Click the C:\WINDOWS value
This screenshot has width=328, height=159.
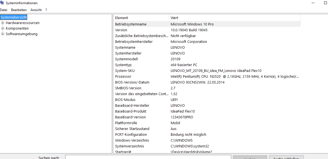click(x=181, y=141)
